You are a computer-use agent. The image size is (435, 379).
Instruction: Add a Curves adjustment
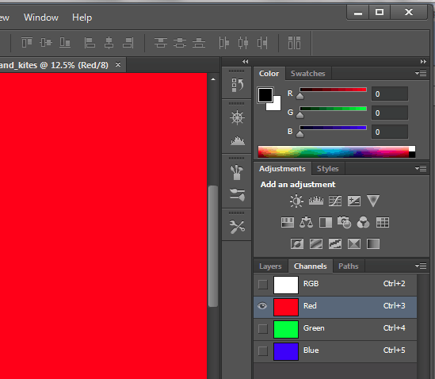coord(335,201)
